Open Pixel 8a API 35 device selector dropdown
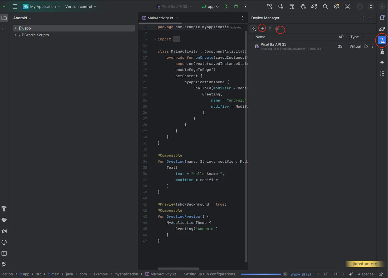 [x=174, y=6]
